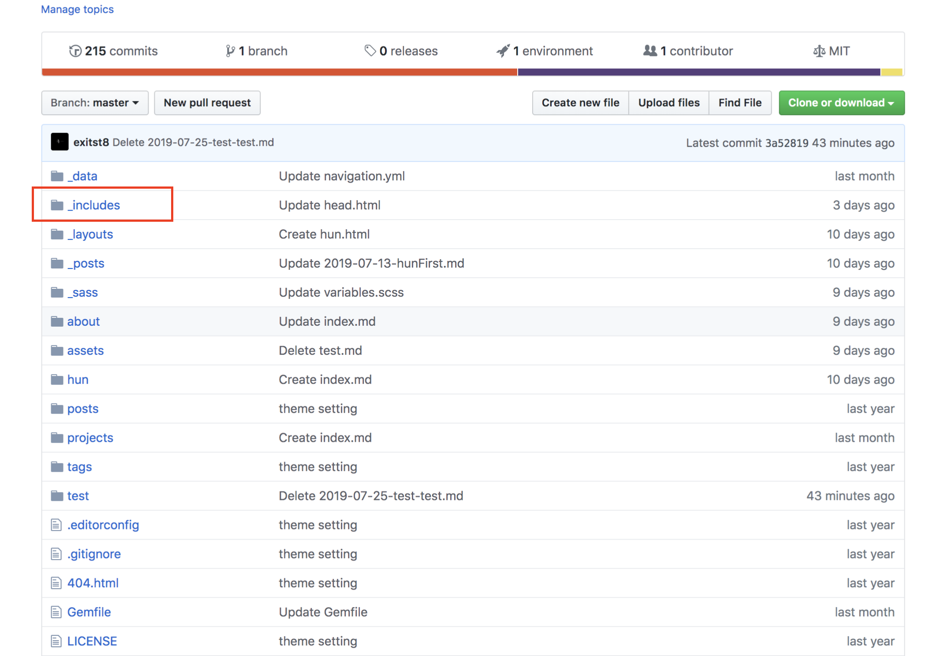
Task: Open the _layouts folder
Action: point(90,235)
